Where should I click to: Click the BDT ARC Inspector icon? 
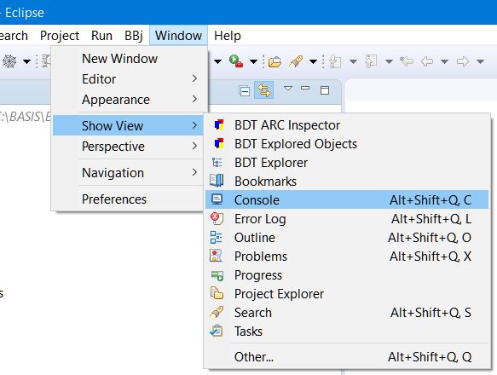219,125
